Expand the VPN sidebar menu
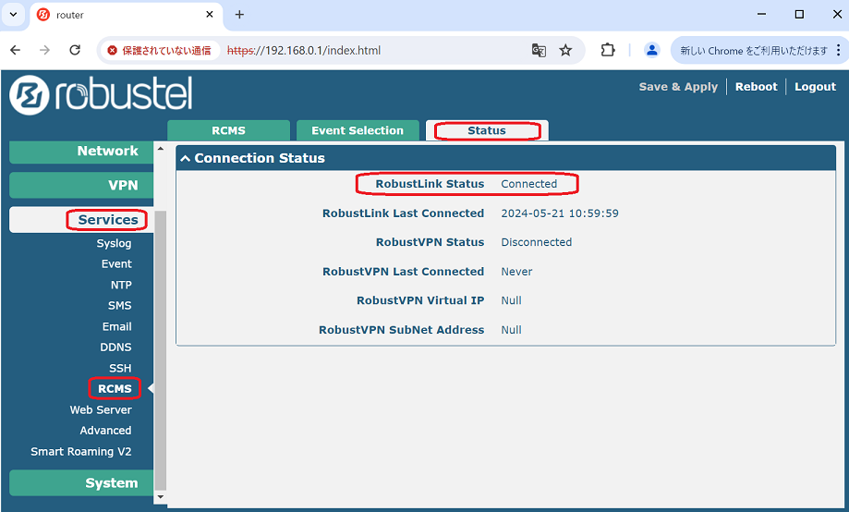The image size is (849, 512). click(x=82, y=185)
